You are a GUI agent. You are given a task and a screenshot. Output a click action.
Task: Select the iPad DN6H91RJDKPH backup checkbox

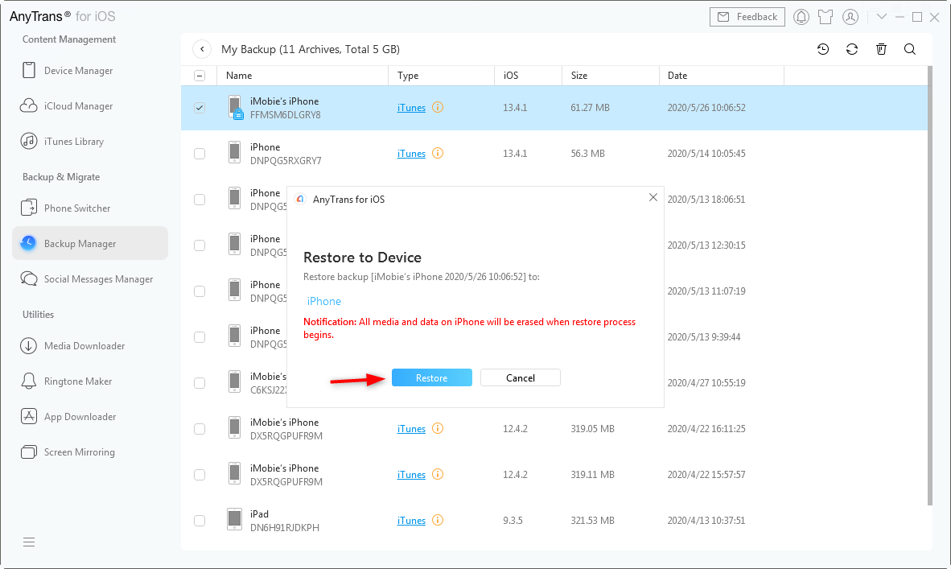tap(199, 521)
